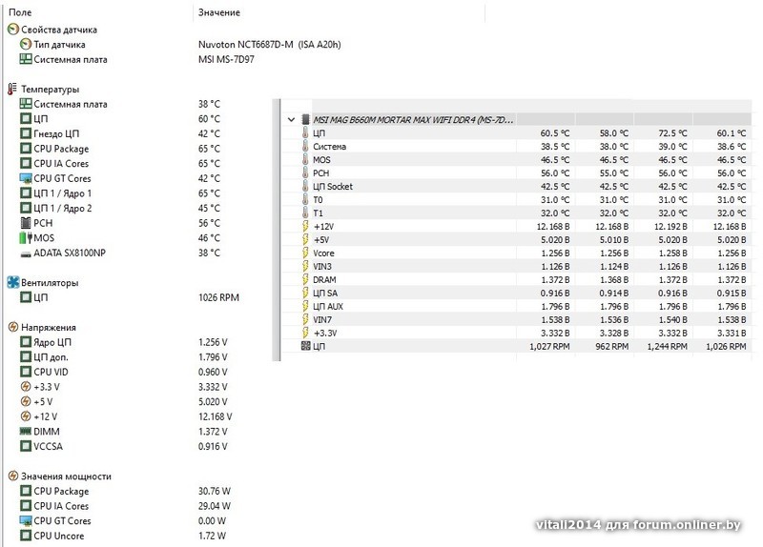763x547 pixels.
Task: Click the ADATA SX8100NP drive icon
Action: point(26,253)
